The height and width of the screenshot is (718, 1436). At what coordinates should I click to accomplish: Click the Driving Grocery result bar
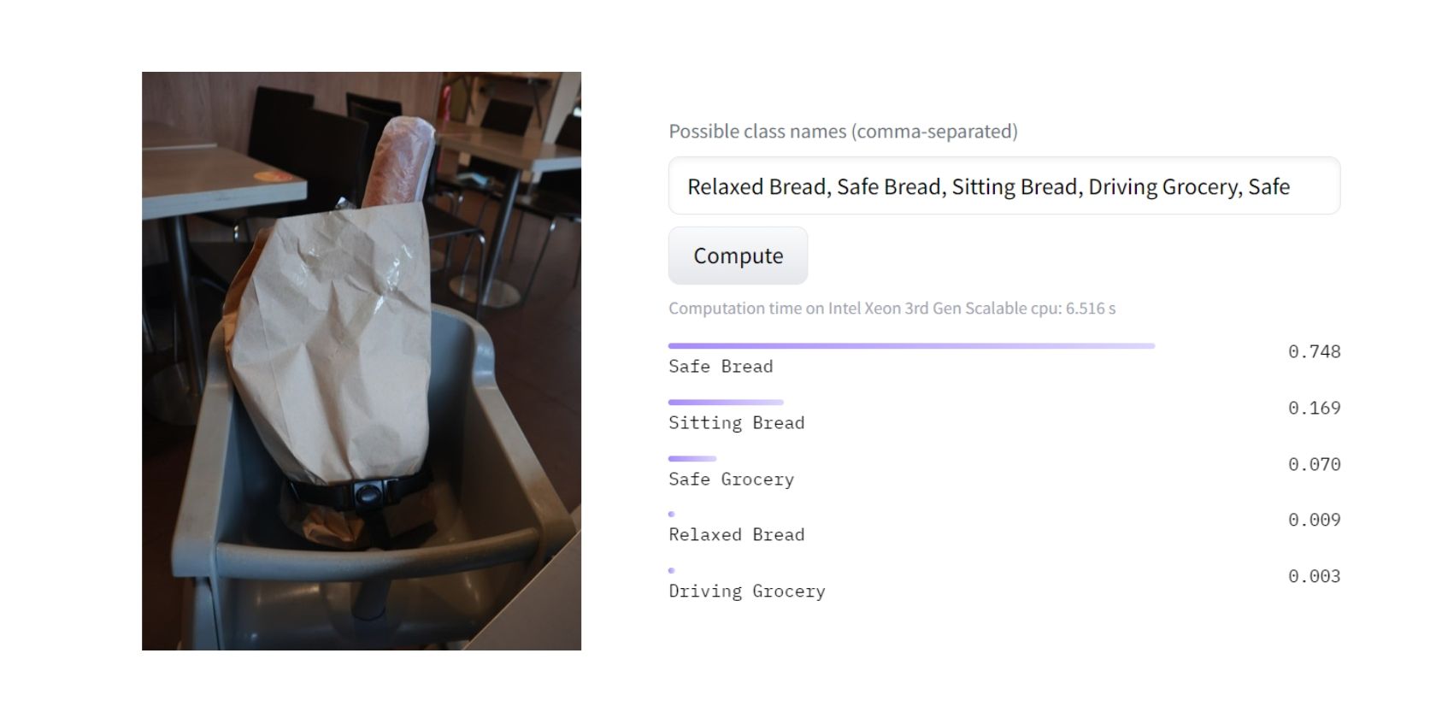click(671, 569)
